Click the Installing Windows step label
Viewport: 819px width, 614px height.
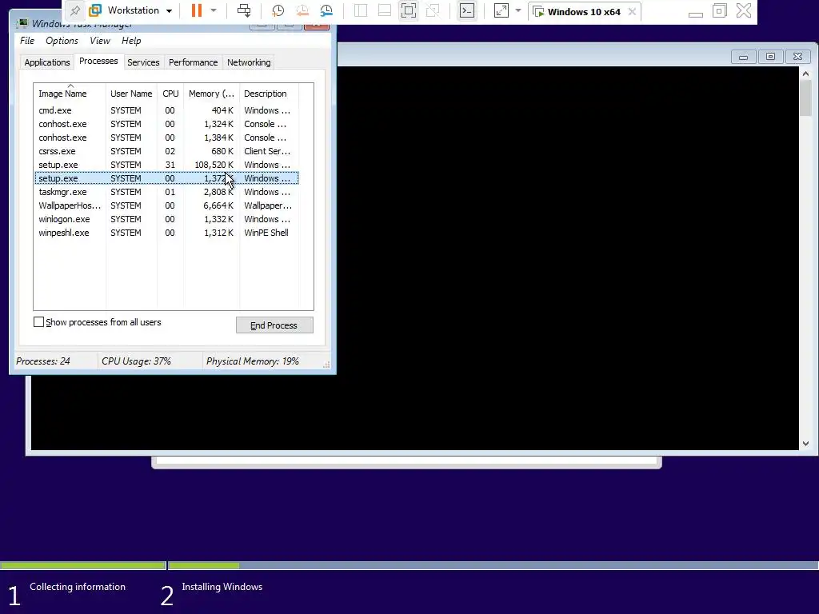222,587
